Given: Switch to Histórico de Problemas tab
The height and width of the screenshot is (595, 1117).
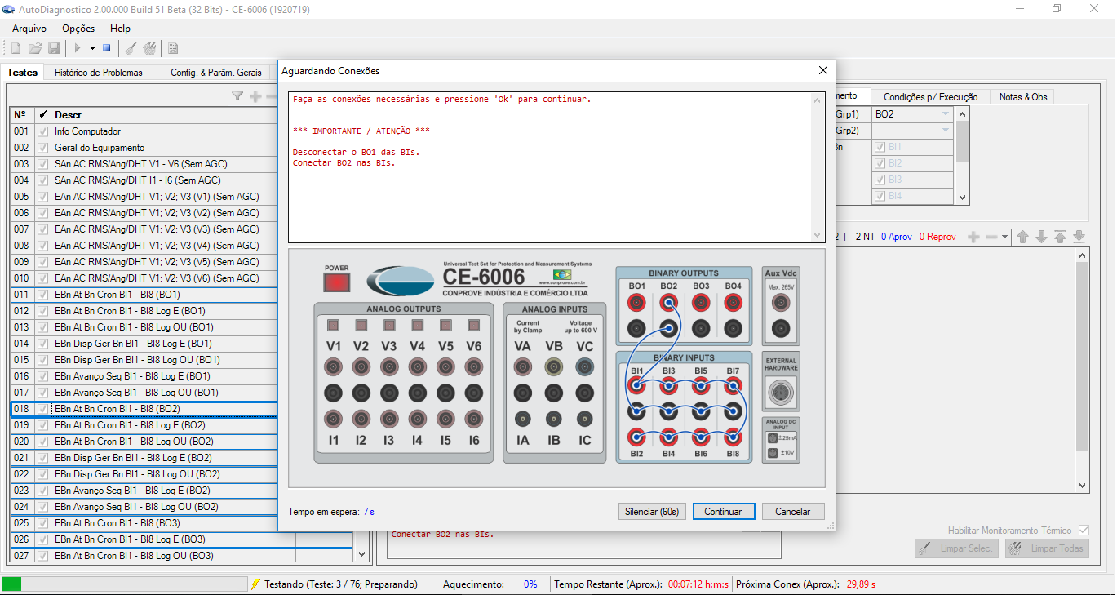Looking at the screenshot, I should coord(99,73).
